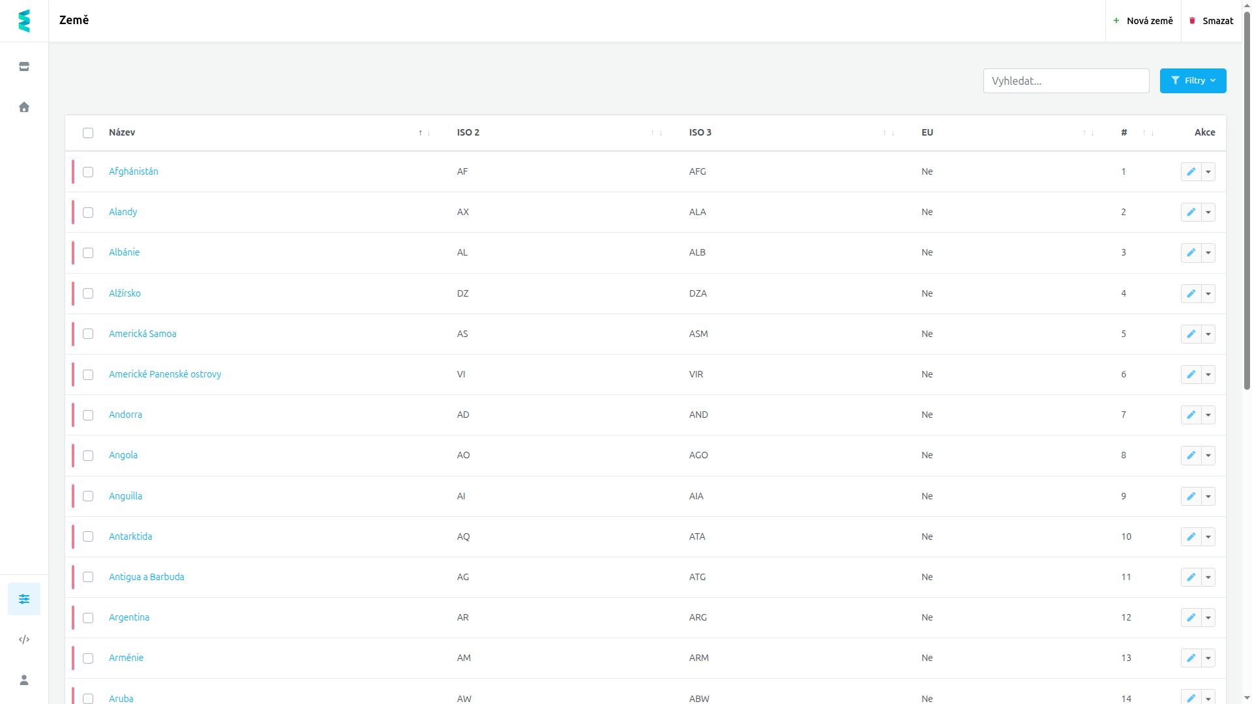
Task: Open the developer code icon in the sidebar
Action: 24,639
